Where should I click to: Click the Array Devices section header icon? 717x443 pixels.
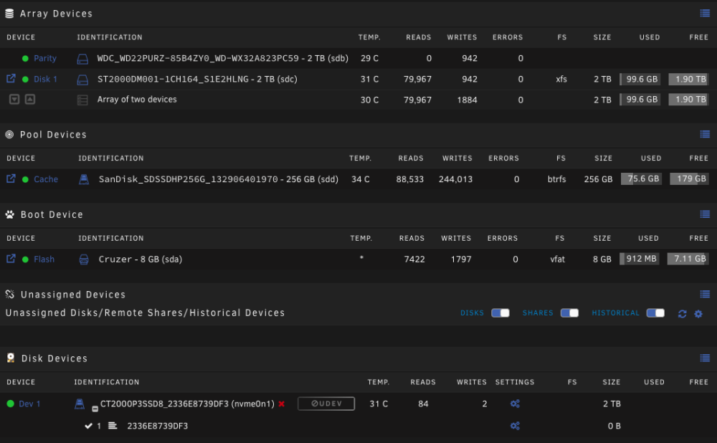click(9, 14)
